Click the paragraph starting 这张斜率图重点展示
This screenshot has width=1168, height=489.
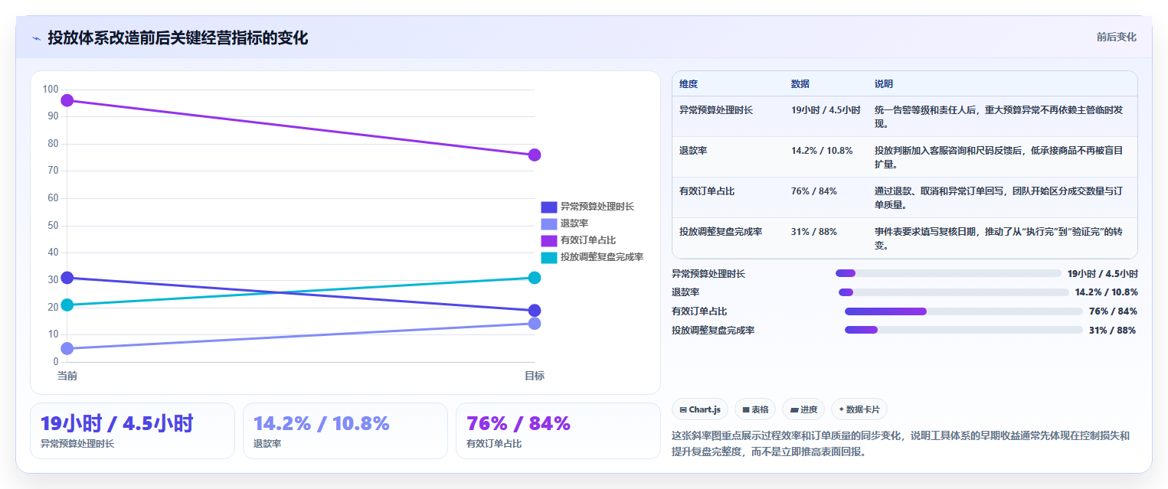(x=901, y=444)
